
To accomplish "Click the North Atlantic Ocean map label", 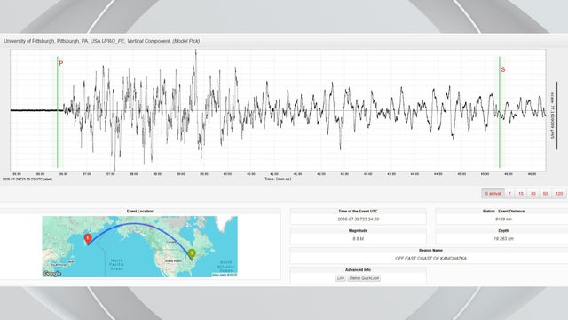I will [225, 267].
